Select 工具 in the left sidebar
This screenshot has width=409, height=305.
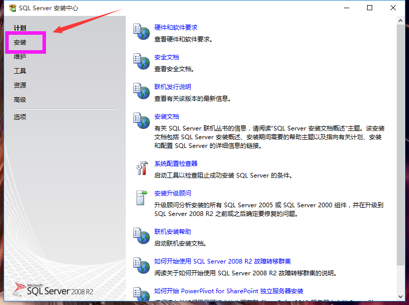coord(20,71)
